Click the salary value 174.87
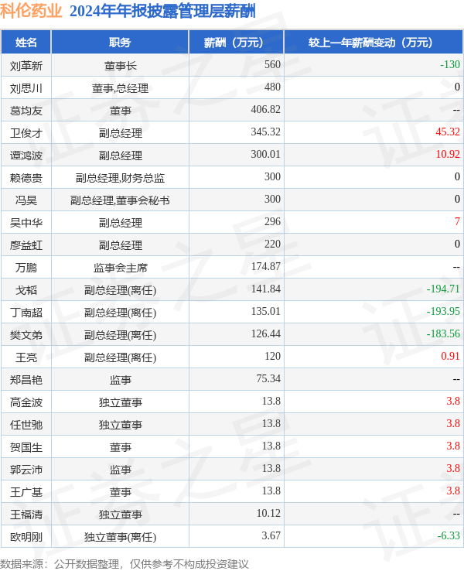Image resolution: width=464 pixels, height=571 pixels. pyautogui.click(x=266, y=267)
